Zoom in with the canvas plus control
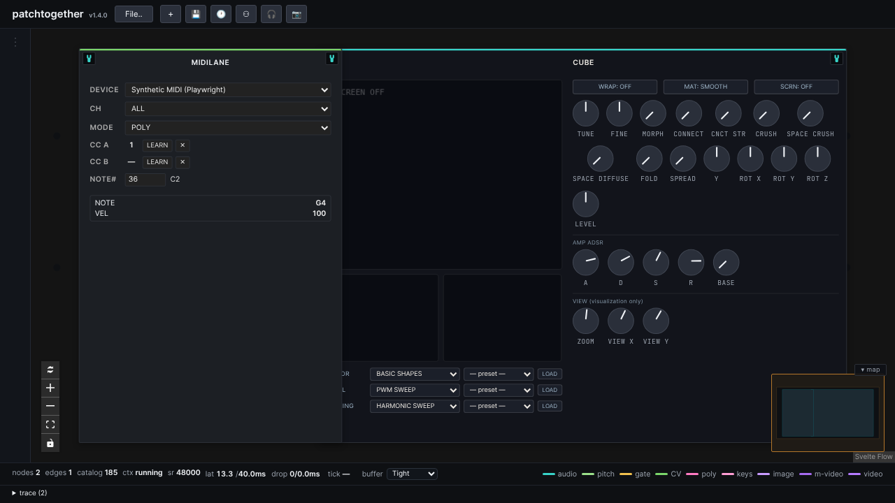 click(x=50, y=388)
